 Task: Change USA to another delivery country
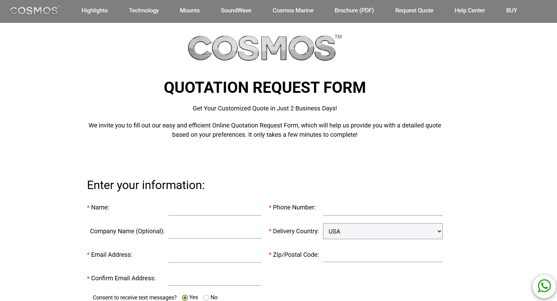point(382,231)
